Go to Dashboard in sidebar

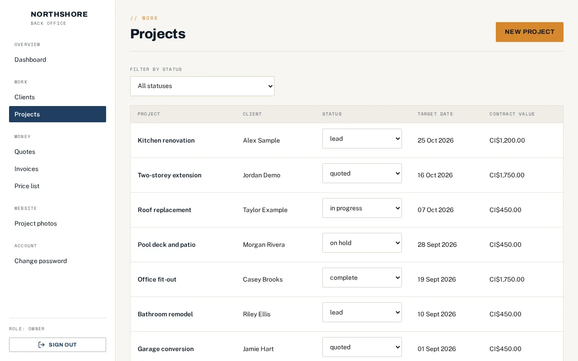click(57, 60)
